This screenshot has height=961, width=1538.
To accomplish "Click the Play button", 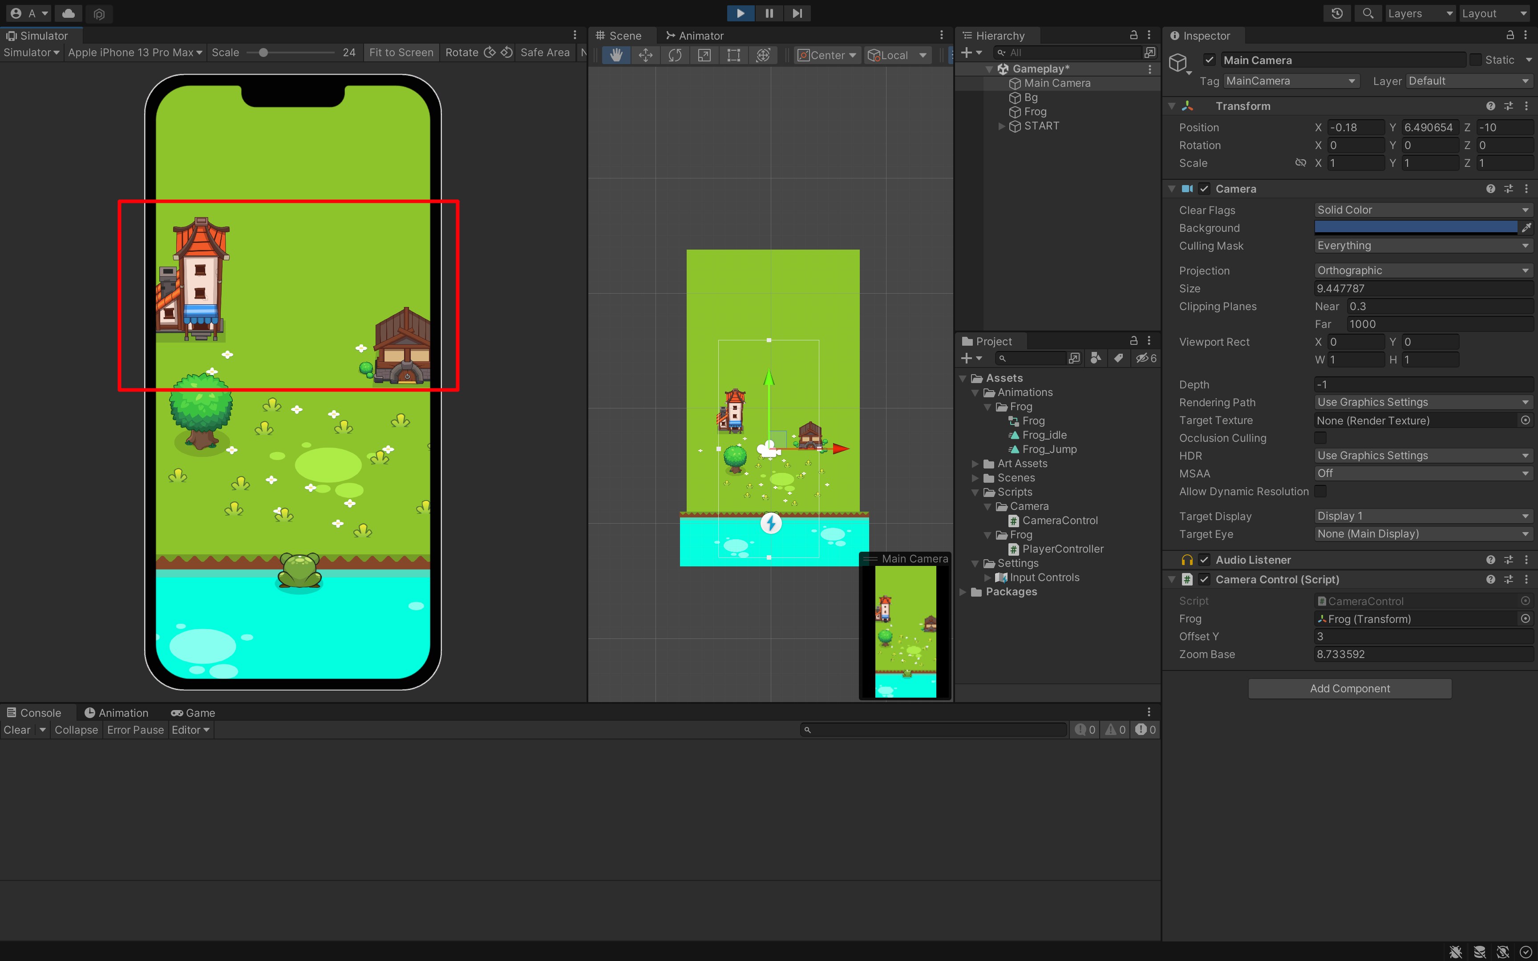I will tap(741, 13).
